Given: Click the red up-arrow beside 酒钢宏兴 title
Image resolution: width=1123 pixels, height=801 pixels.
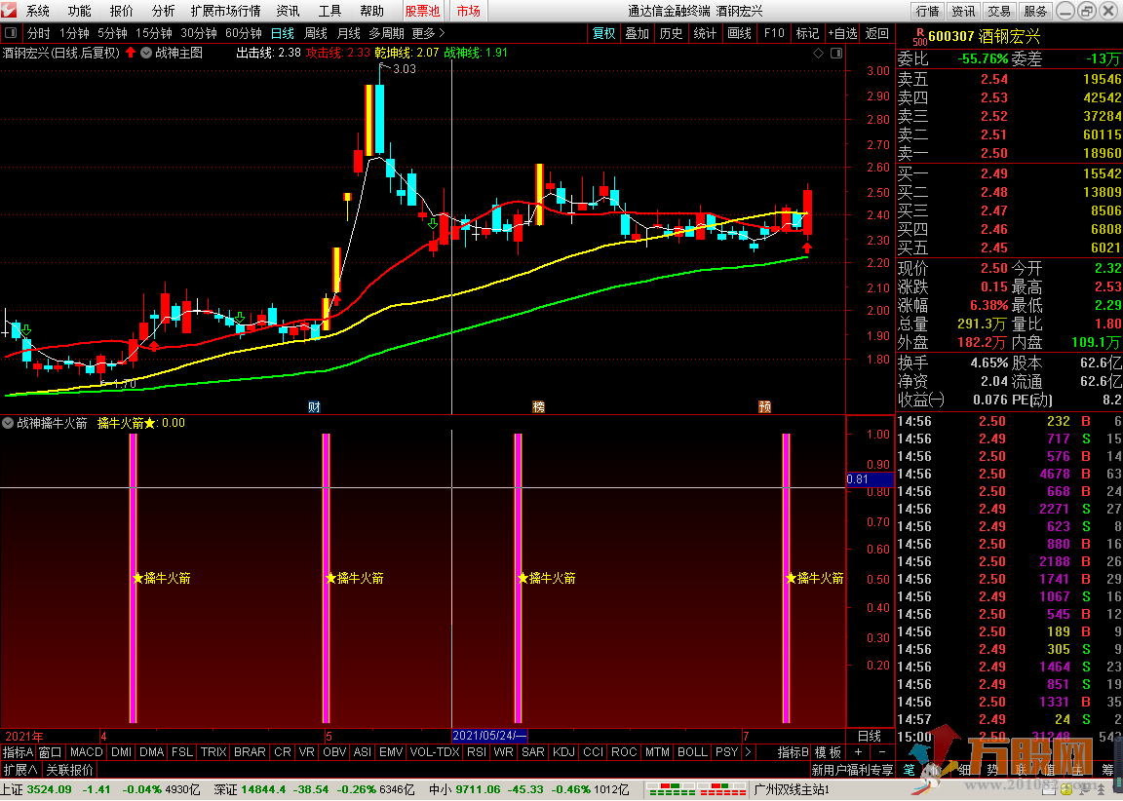Looking at the screenshot, I should click(131, 53).
